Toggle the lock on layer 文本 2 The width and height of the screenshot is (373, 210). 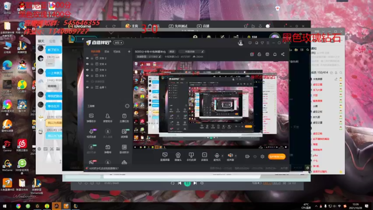click(92, 58)
